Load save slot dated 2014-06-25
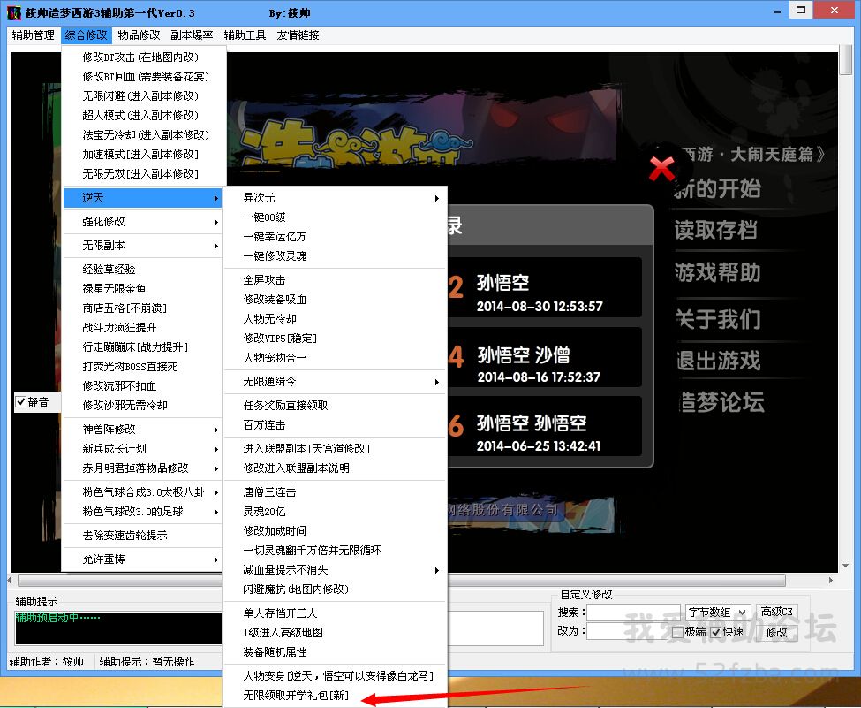The width and height of the screenshot is (861, 708). click(x=545, y=426)
